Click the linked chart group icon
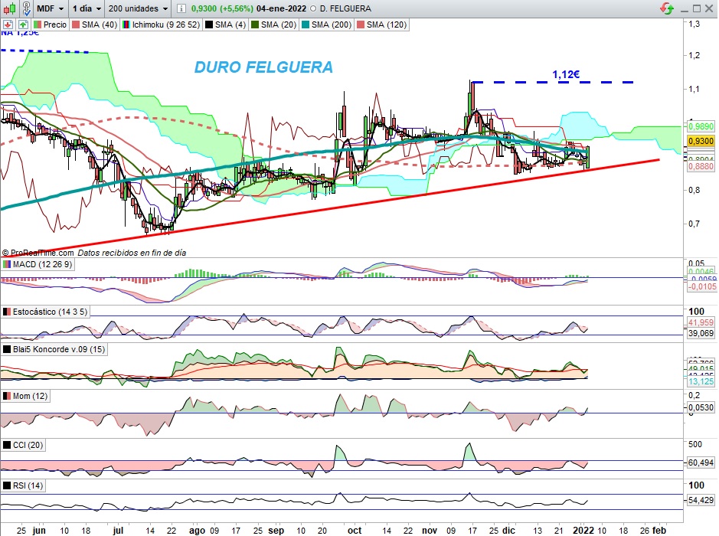Screen dimensions: 719x536 pyautogui.click(x=27, y=8)
